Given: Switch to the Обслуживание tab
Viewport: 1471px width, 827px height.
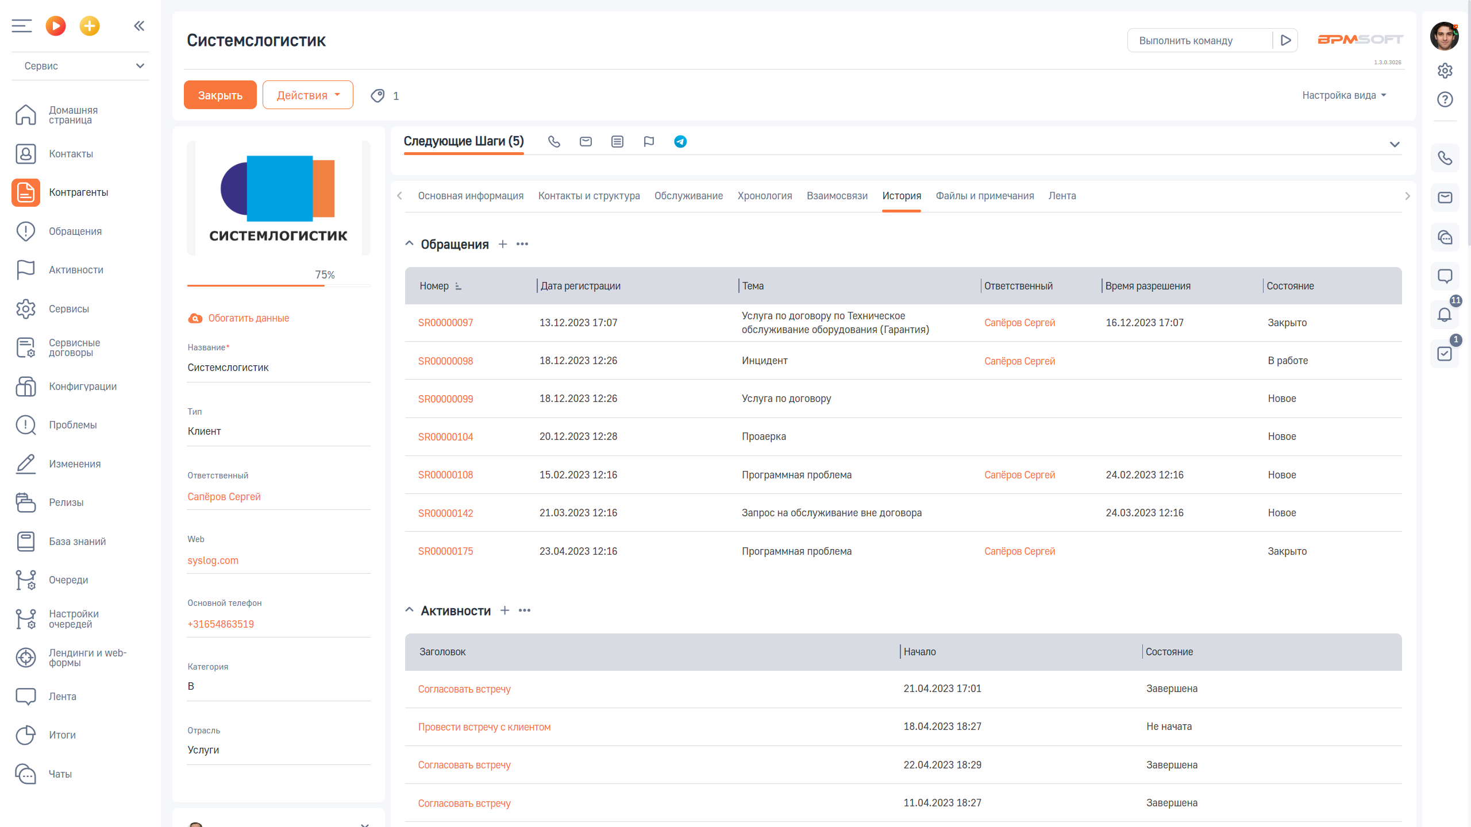Looking at the screenshot, I should pyautogui.click(x=688, y=196).
